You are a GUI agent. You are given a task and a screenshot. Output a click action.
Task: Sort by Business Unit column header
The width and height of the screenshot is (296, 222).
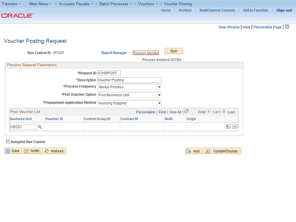click(x=21, y=119)
